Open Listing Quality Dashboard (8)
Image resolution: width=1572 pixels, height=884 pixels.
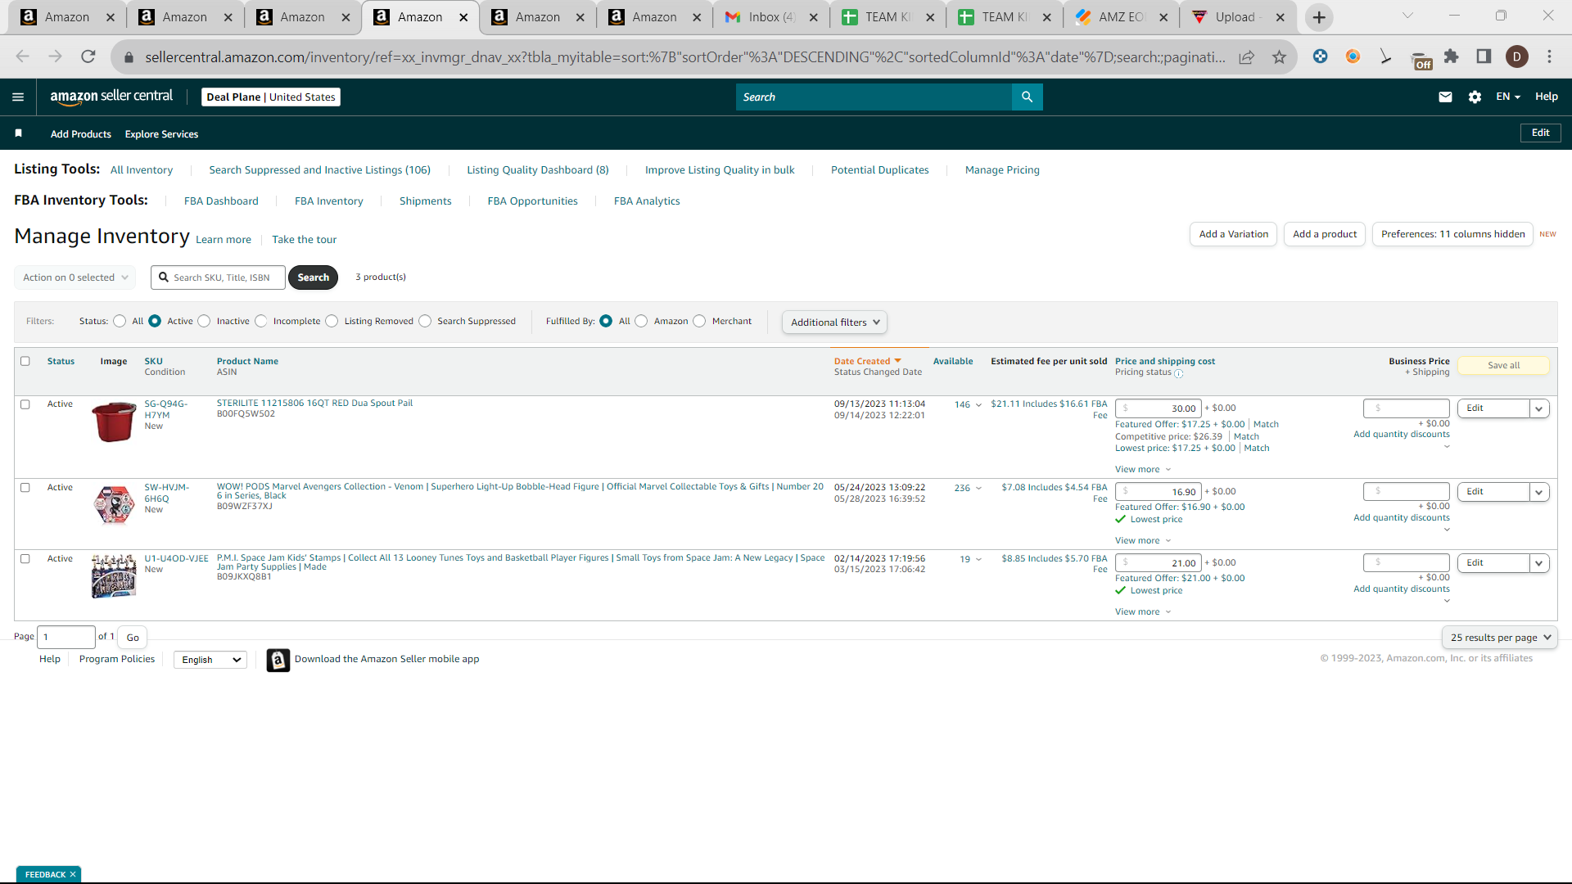[538, 170]
